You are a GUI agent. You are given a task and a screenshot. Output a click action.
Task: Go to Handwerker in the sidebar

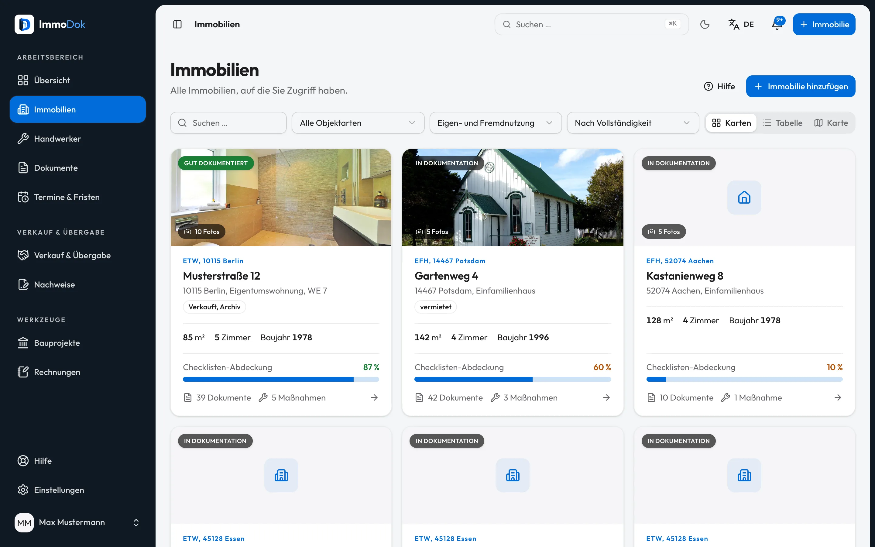point(77,139)
